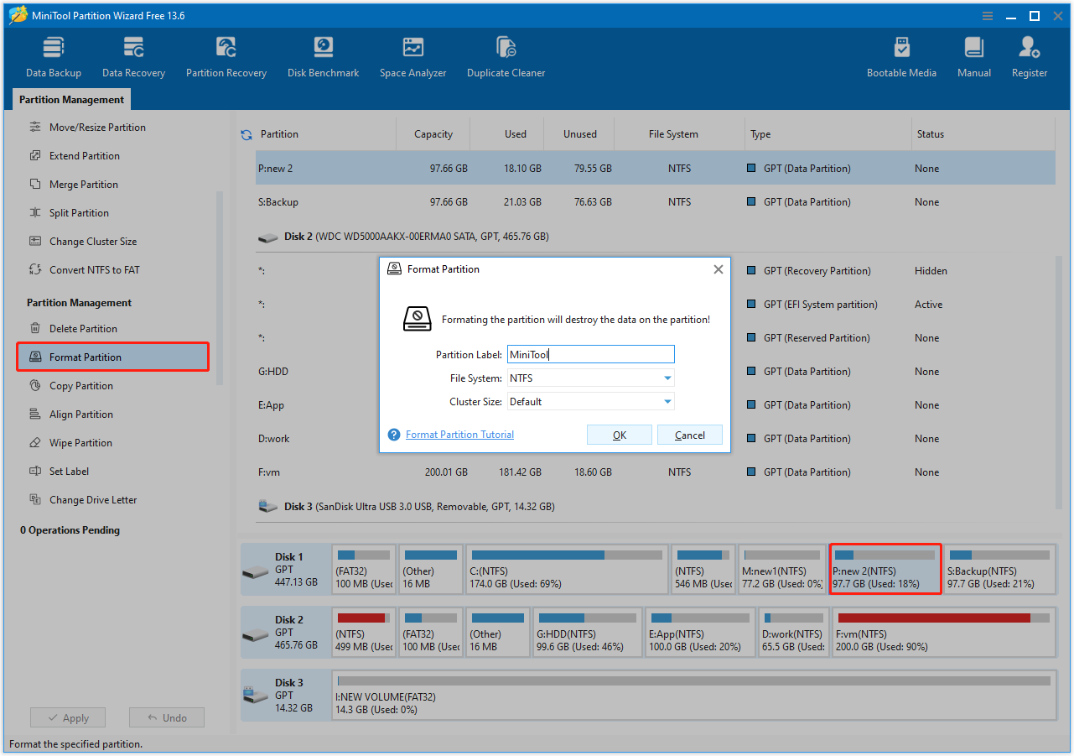Launch Data Recovery from the toolbar
The width and height of the screenshot is (1074, 756).
(133, 57)
